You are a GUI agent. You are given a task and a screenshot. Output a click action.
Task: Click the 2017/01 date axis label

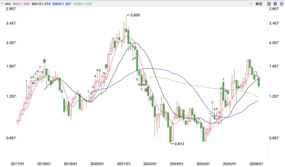tap(17, 164)
